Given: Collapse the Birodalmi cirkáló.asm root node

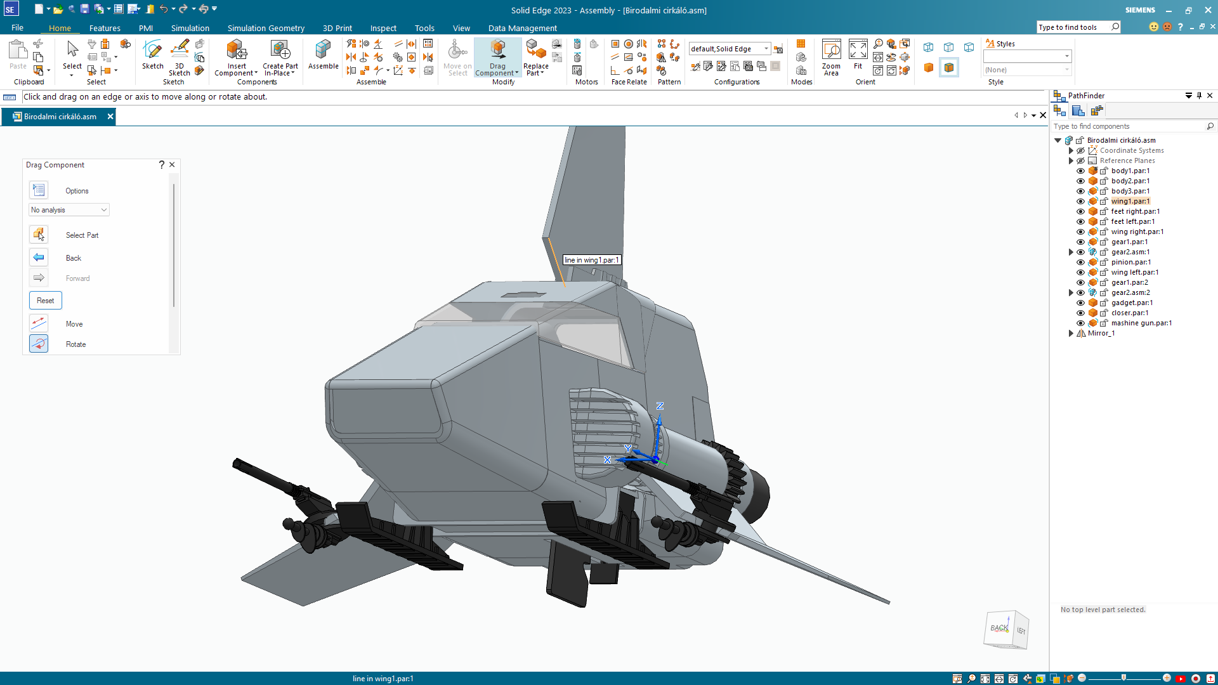Looking at the screenshot, I should (1058, 140).
